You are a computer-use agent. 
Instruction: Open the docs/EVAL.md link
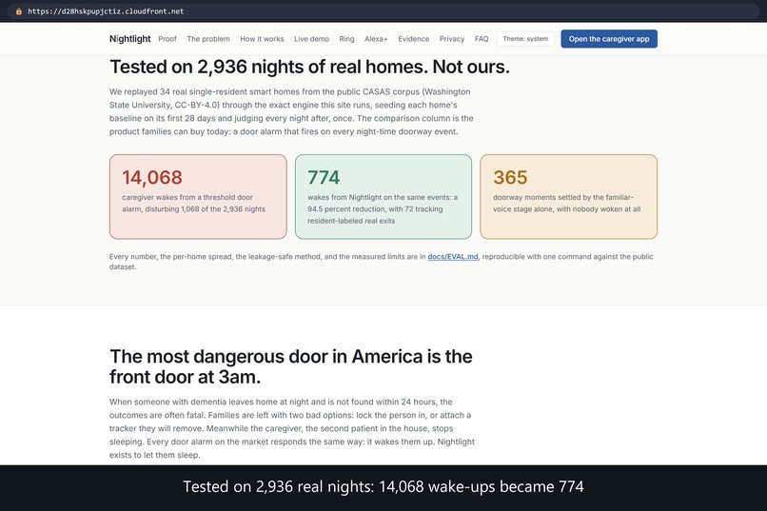pos(453,257)
